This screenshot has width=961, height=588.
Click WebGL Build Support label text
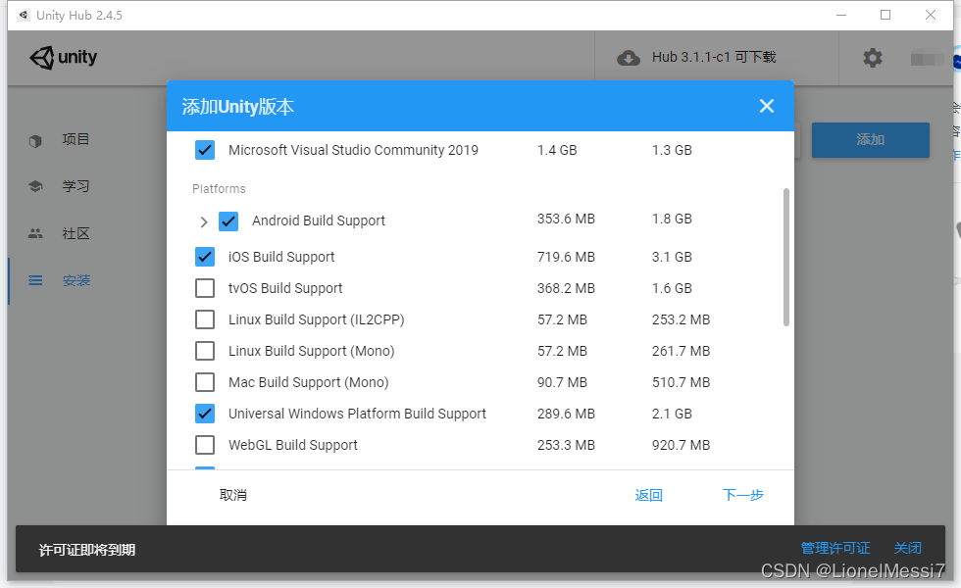[x=293, y=445]
